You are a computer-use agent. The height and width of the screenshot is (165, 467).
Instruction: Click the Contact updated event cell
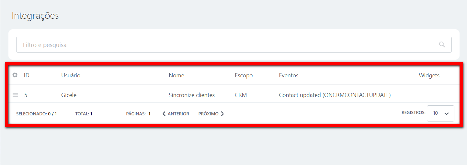coord(335,95)
